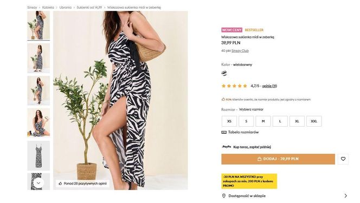Click the ruler icon beside Tabela rozmiarów
The width and height of the screenshot is (360, 203).
click(x=224, y=132)
